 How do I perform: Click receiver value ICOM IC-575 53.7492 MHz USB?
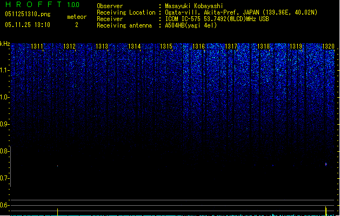(217, 19)
